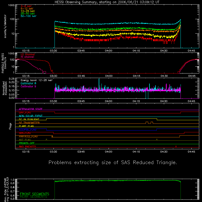
Task: Click the PARTICLE RATES Counts/s axis title
Action: tap(4, 63)
